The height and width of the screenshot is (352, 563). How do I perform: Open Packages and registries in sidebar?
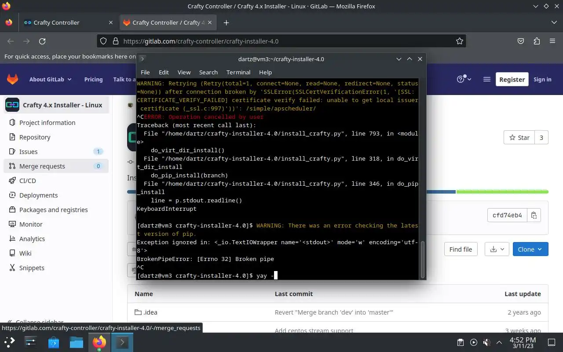(56, 209)
